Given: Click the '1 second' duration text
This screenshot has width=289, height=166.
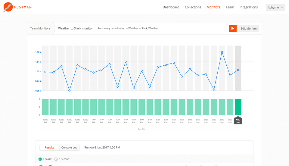Looking at the screenshot, I should tap(64, 159).
